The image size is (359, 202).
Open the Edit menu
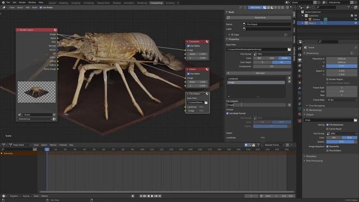click(x=15, y=2)
